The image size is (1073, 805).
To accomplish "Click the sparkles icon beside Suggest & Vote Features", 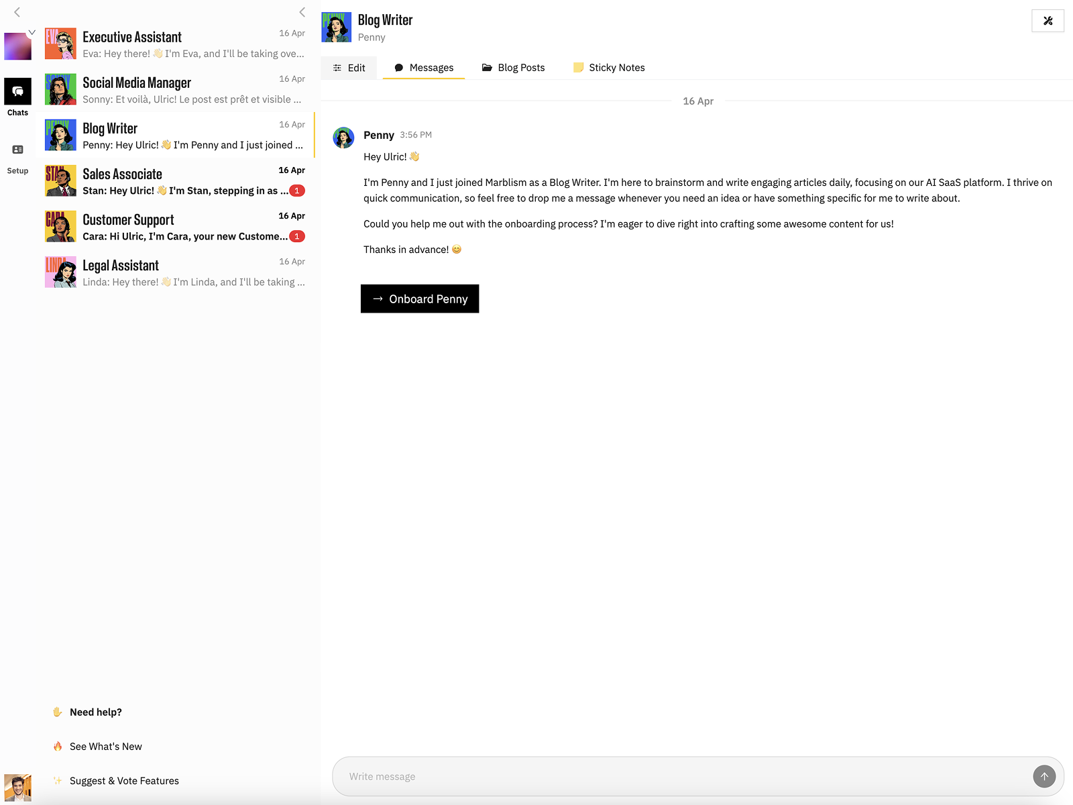I will tap(56, 780).
